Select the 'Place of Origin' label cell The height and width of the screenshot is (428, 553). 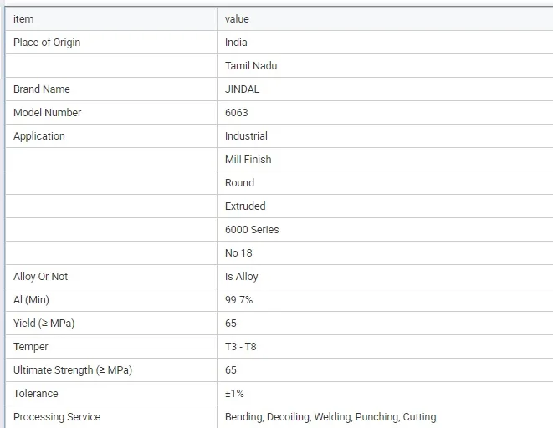tap(47, 42)
